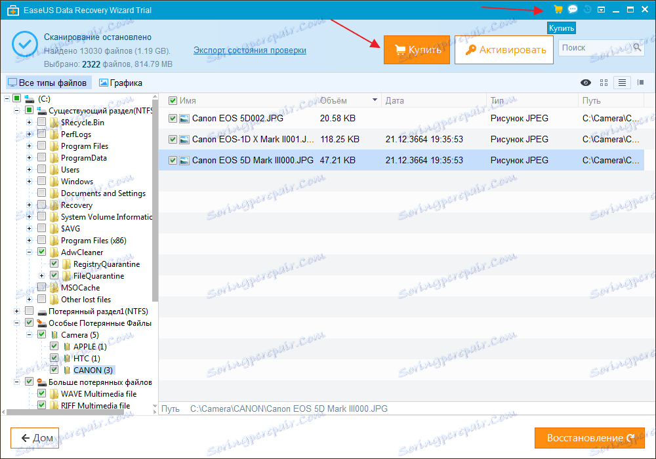Open Экспорт состояния проверки link
This screenshot has height=459, width=656.
(250, 50)
